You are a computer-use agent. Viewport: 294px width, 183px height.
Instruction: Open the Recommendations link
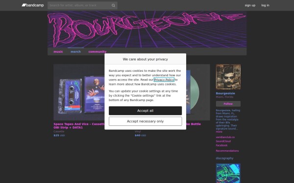[x=227, y=151]
